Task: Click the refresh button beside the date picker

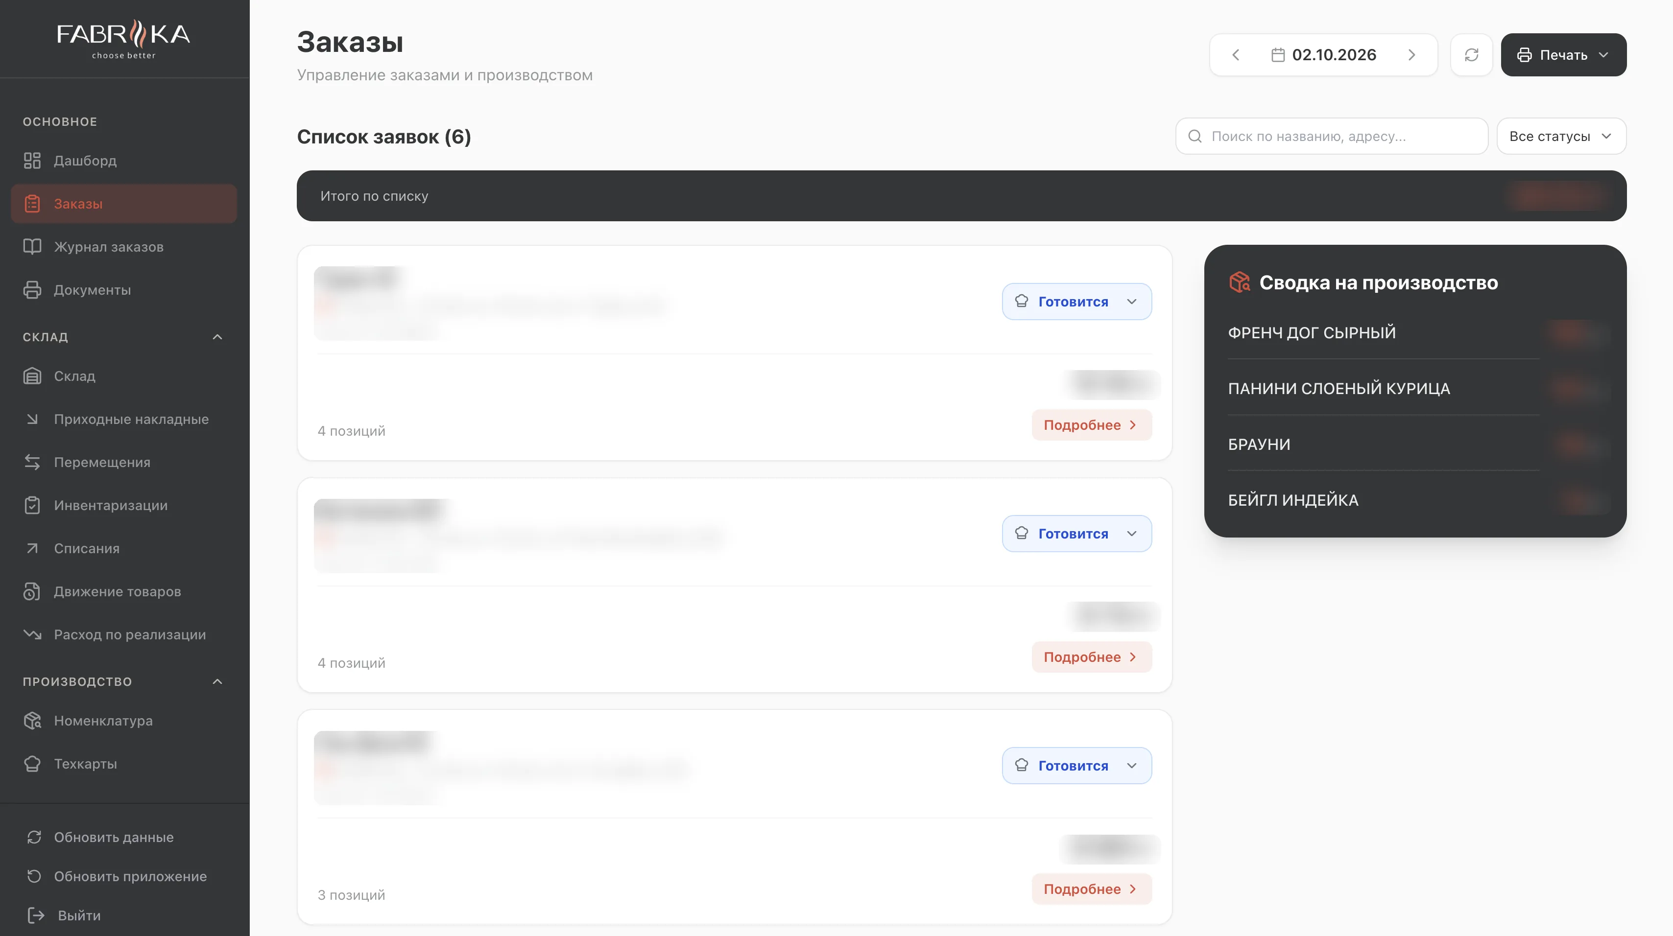Action: pos(1471,54)
